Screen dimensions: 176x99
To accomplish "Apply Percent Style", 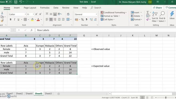I will (x=82, y=20).
